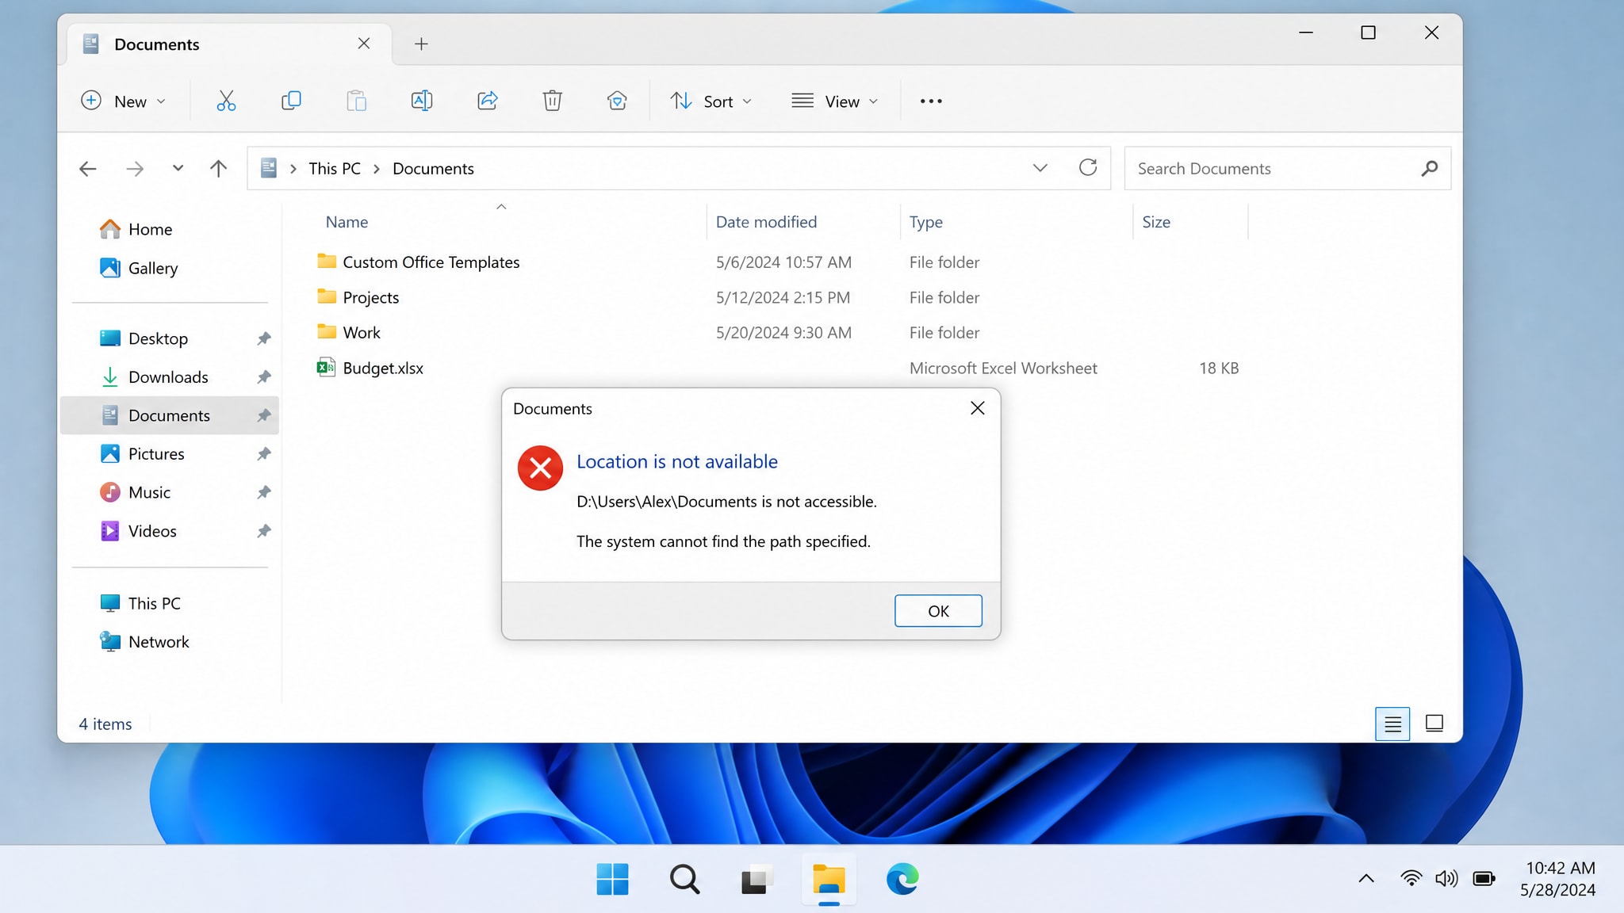This screenshot has height=913, width=1624.
Task: Unpin Videos from Quick access
Action: tap(264, 531)
